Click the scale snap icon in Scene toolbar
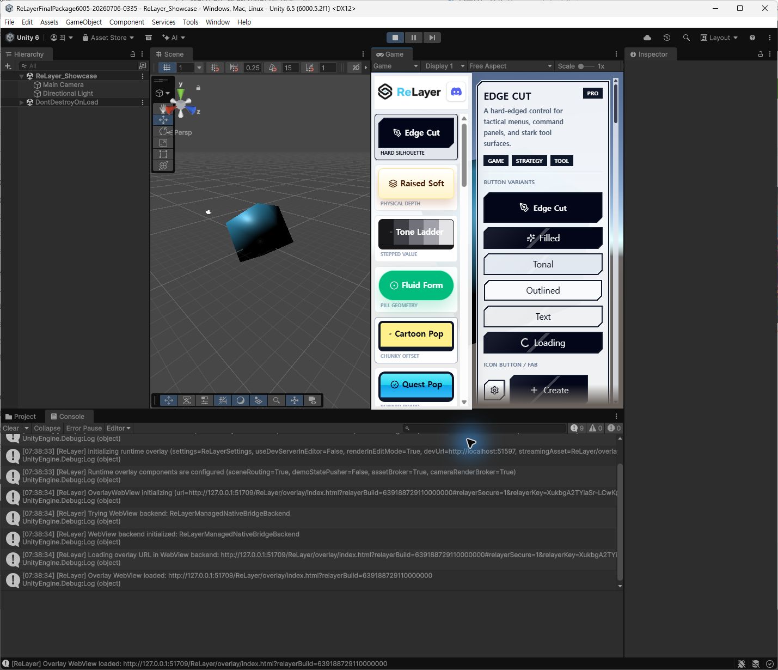778x670 pixels. click(310, 68)
